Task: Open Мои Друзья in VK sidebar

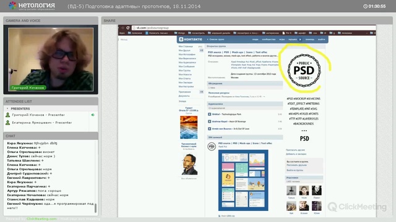Action: pyautogui.click(x=184, y=51)
